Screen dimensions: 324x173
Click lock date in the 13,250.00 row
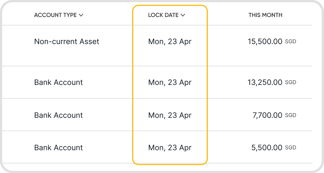pos(170,82)
